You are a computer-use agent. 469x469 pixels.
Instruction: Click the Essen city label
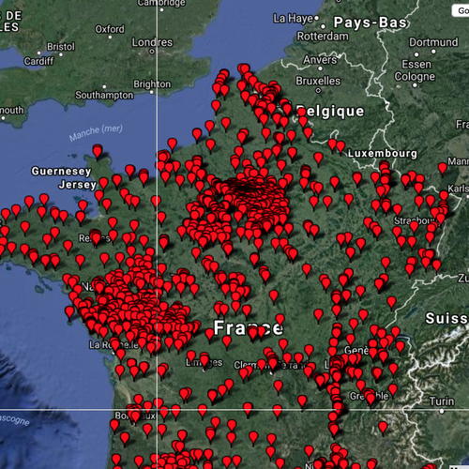point(416,65)
